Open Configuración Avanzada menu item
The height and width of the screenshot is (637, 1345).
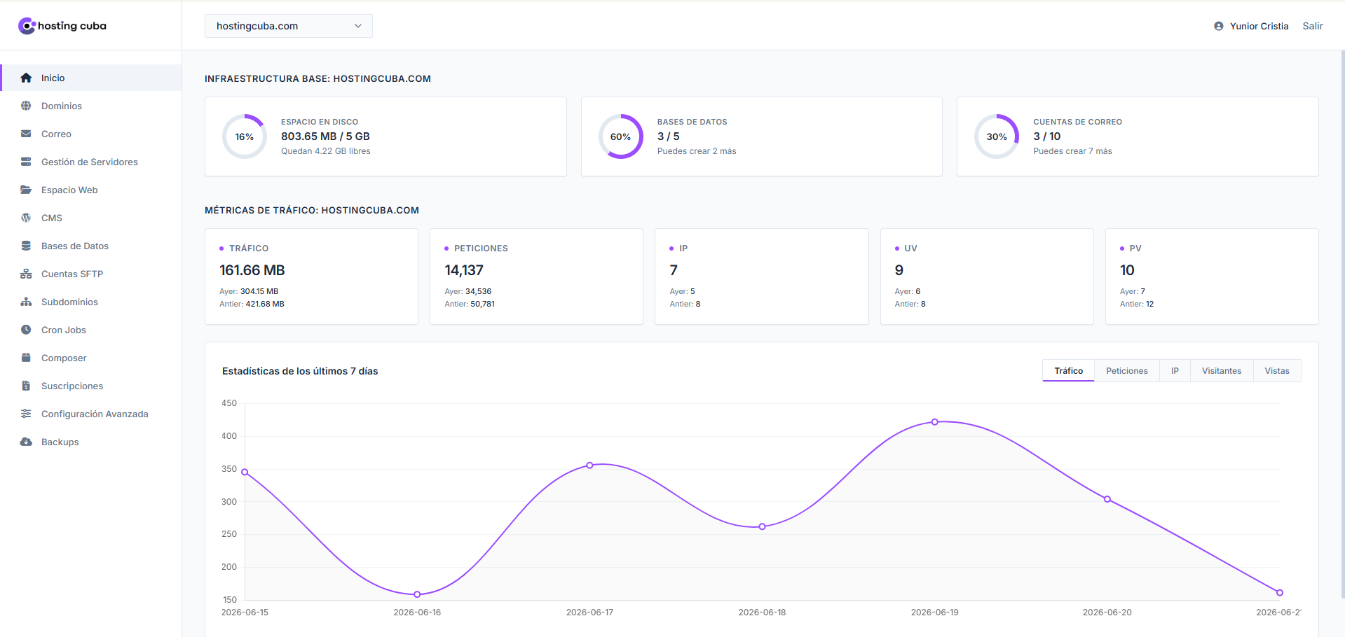91,414
